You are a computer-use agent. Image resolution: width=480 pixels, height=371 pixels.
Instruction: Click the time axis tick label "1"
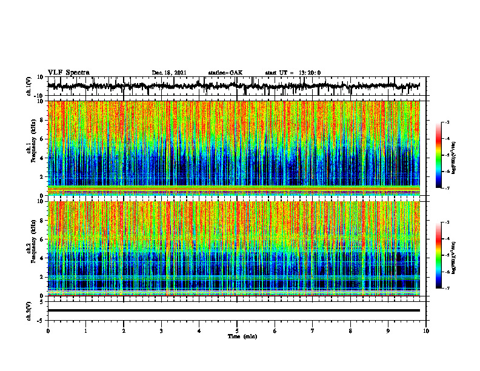tap(85, 331)
